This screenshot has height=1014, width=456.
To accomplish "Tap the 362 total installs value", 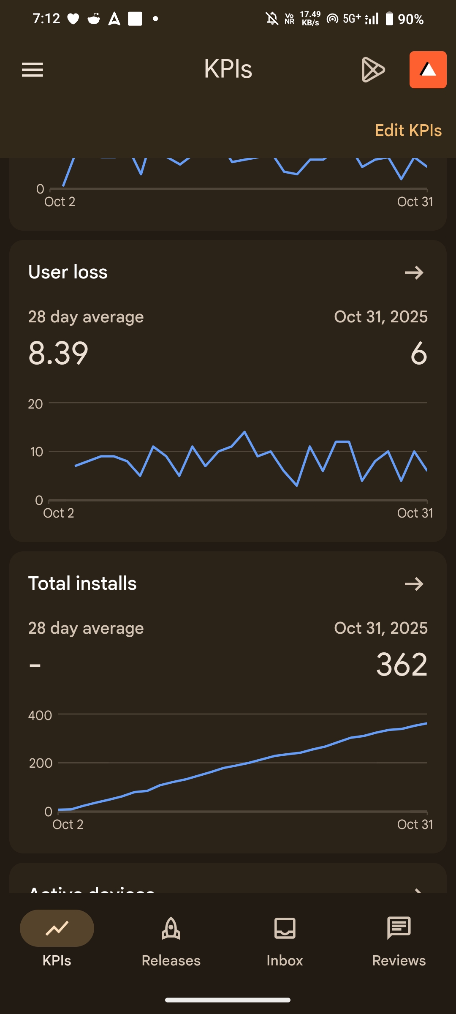I will point(402,665).
